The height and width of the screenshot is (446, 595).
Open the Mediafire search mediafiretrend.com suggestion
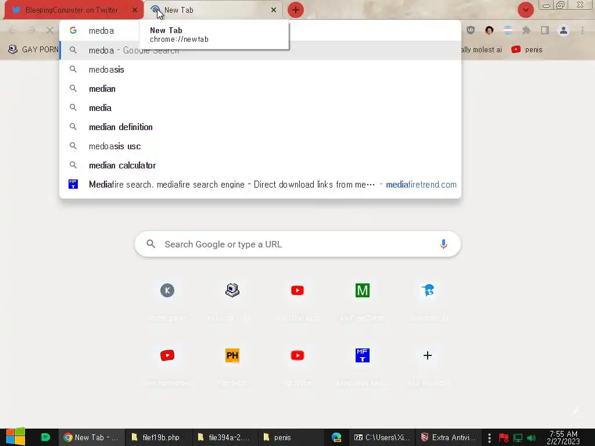(x=260, y=184)
